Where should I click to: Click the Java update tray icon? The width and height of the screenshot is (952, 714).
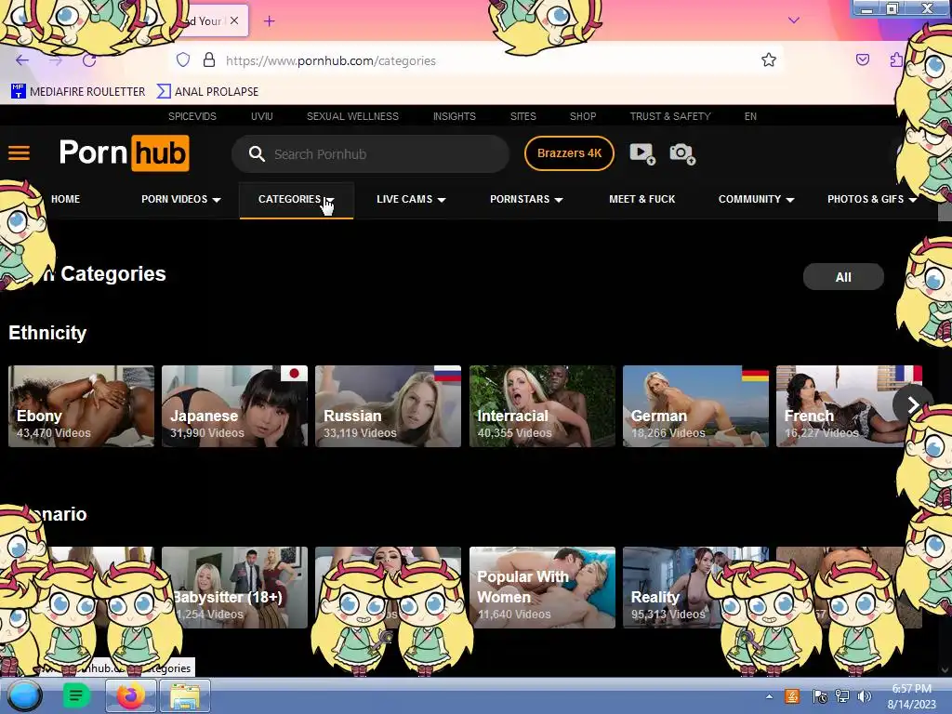792,696
